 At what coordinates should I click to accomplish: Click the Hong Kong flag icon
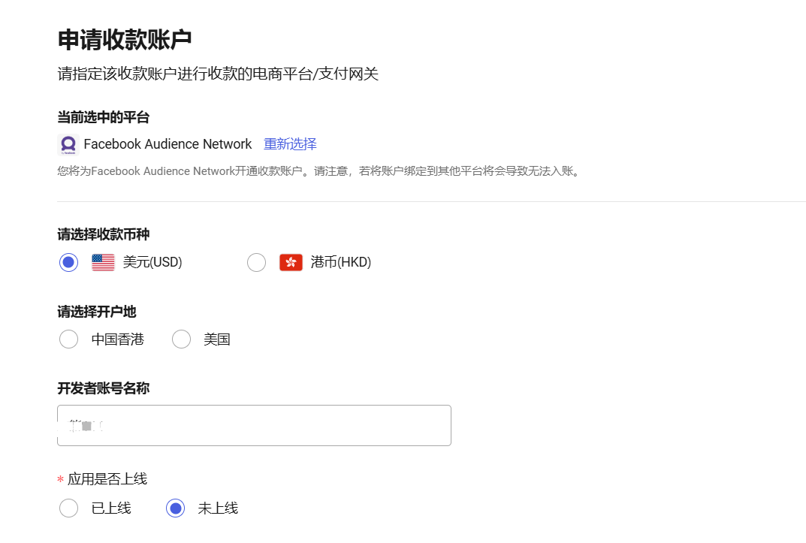[291, 262]
